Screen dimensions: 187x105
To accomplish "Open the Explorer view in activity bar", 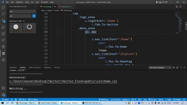I will (x=3, y=7).
